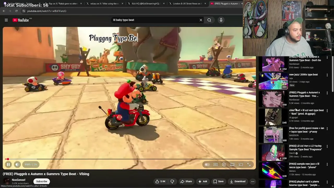334x188 pixels.
Task: Open the 'gucci mane + ian' type beat title
Action: tap(307, 130)
